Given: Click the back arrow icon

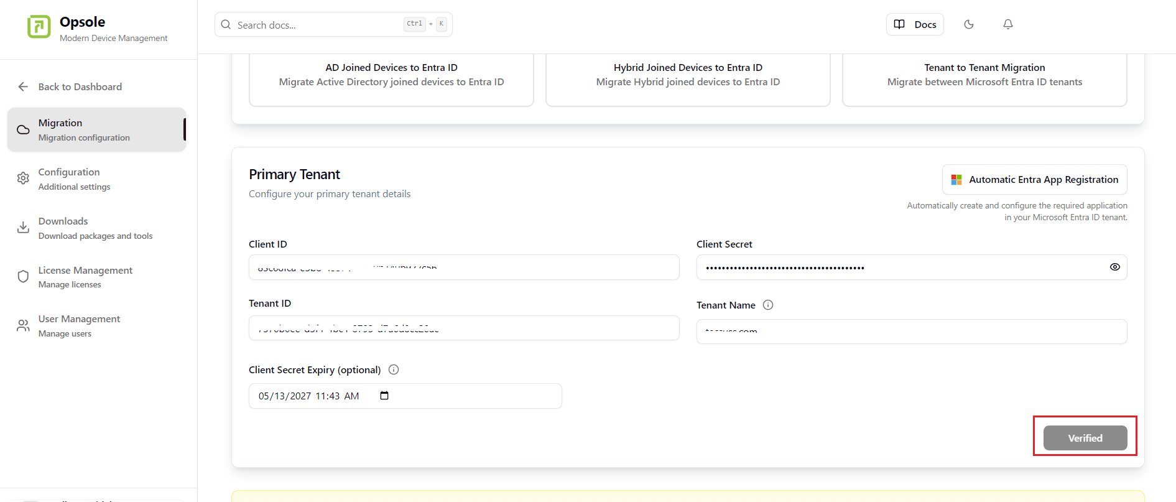Looking at the screenshot, I should click(x=23, y=86).
